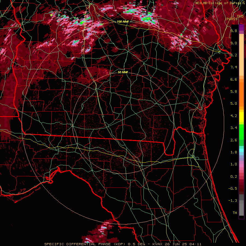Pick the pink color bar segment
The image size is (246, 246).
pyautogui.click(x=241, y=166)
